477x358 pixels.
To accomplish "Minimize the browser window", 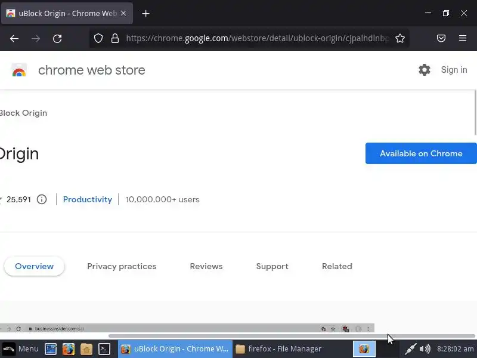I will coord(428,13).
